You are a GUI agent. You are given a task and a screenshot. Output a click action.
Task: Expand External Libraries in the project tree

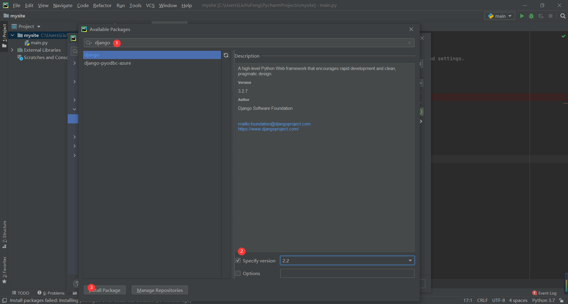(12, 50)
